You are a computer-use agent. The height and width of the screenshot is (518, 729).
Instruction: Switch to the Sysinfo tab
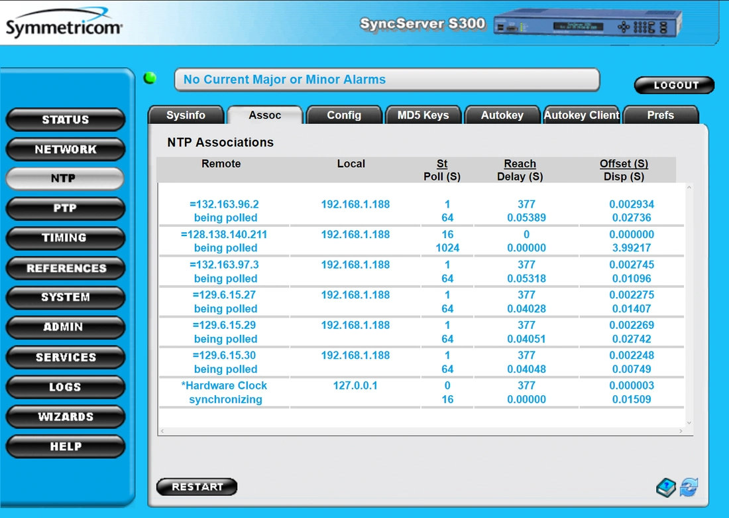pos(186,115)
